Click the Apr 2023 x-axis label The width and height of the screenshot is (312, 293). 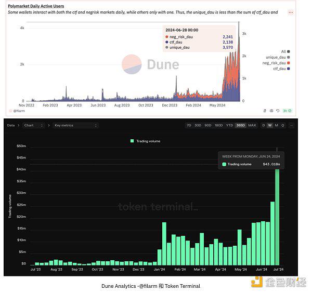click(x=74, y=105)
